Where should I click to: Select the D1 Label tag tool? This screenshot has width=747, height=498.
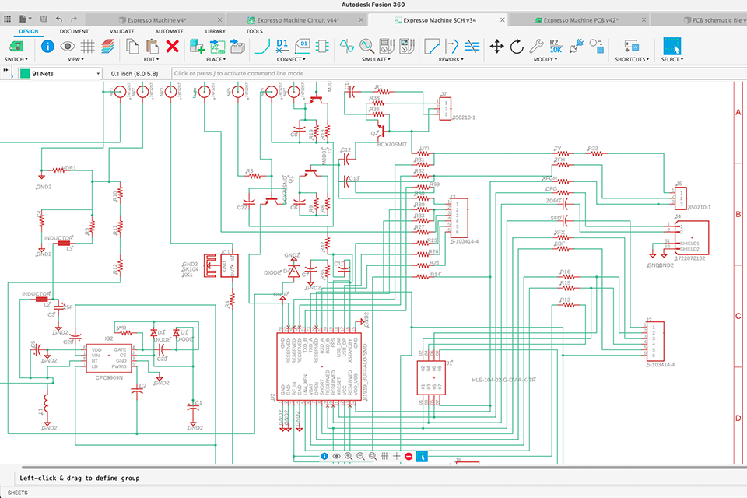303,46
